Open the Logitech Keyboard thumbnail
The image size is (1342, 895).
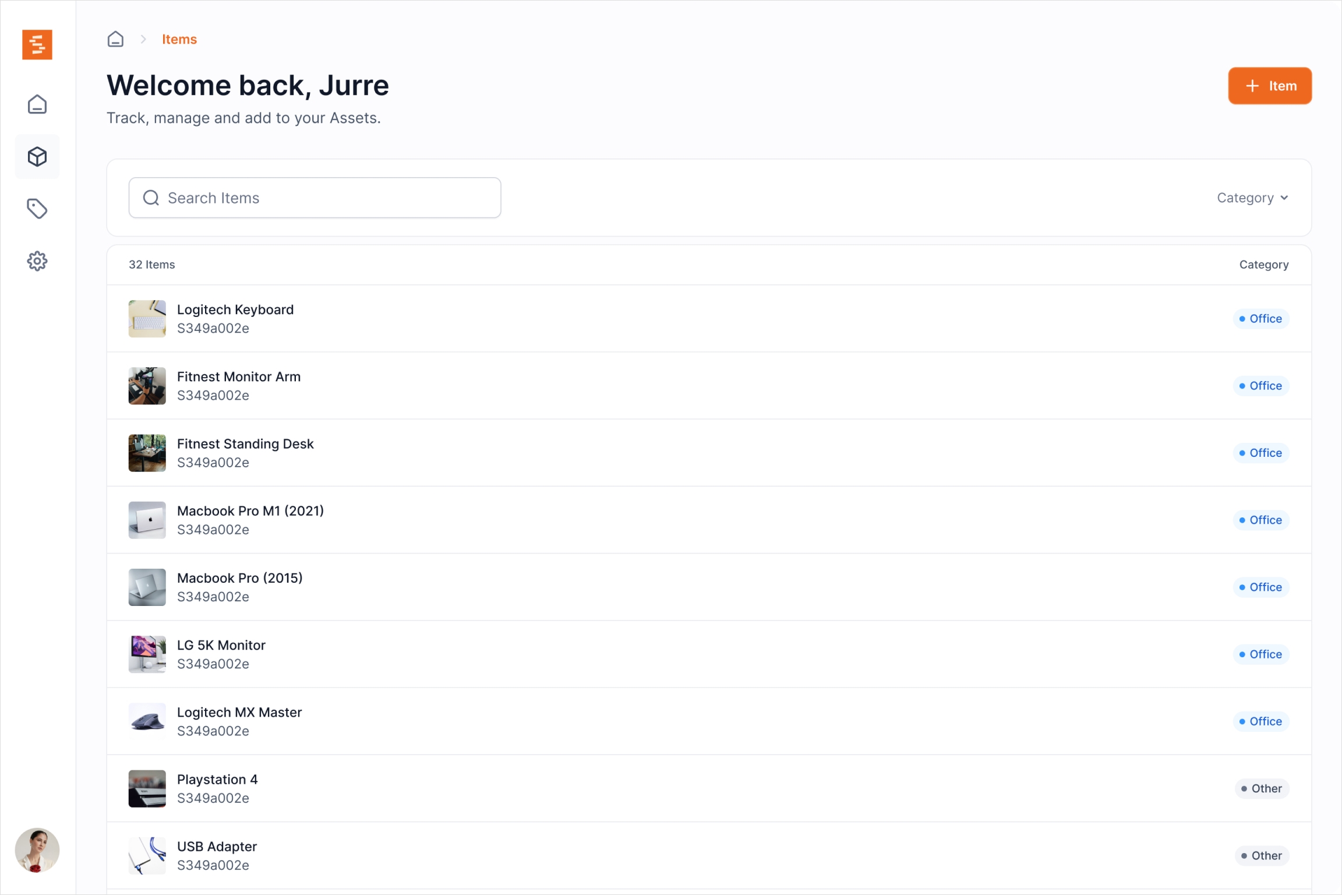[147, 319]
